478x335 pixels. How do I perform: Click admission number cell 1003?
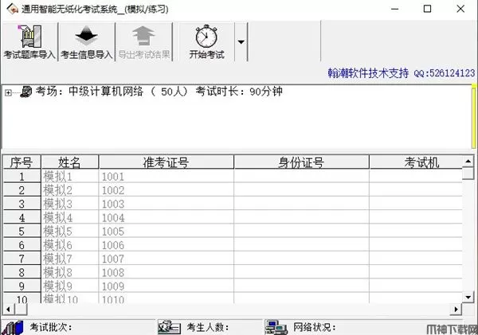pos(167,204)
